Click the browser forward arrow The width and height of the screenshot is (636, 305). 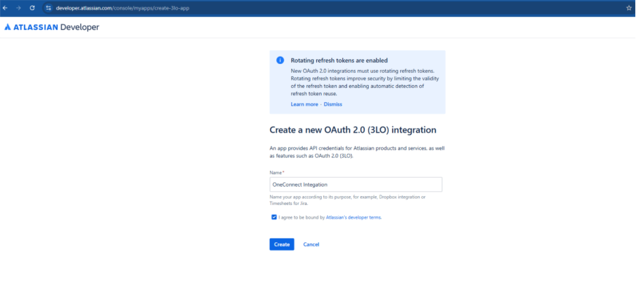pyautogui.click(x=18, y=8)
